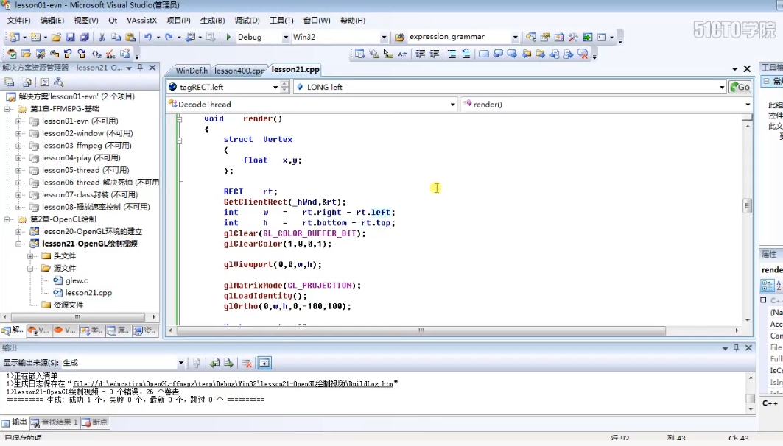Viewport: 783px width, 446px height.
Task: Toggle a bookmark using the bookmark toolbar icon
Action: pyautogui.click(x=484, y=54)
